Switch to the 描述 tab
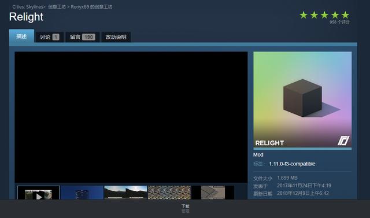 (x=21, y=36)
